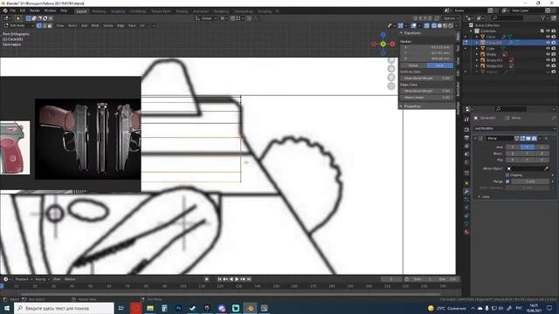Open the Render properties tab icon
Image resolution: width=559 pixels, height=314 pixels.
coord(466,130)
